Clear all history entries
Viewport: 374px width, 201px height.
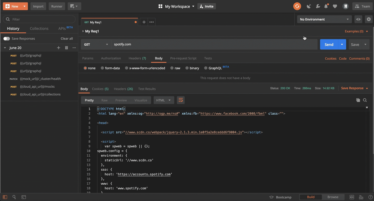pyautogui.click(x=67, y=39)
